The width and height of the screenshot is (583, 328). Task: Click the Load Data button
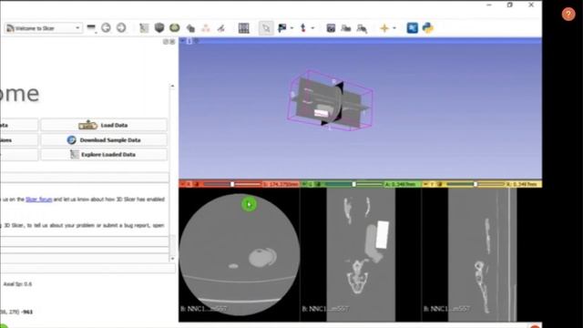104,126
